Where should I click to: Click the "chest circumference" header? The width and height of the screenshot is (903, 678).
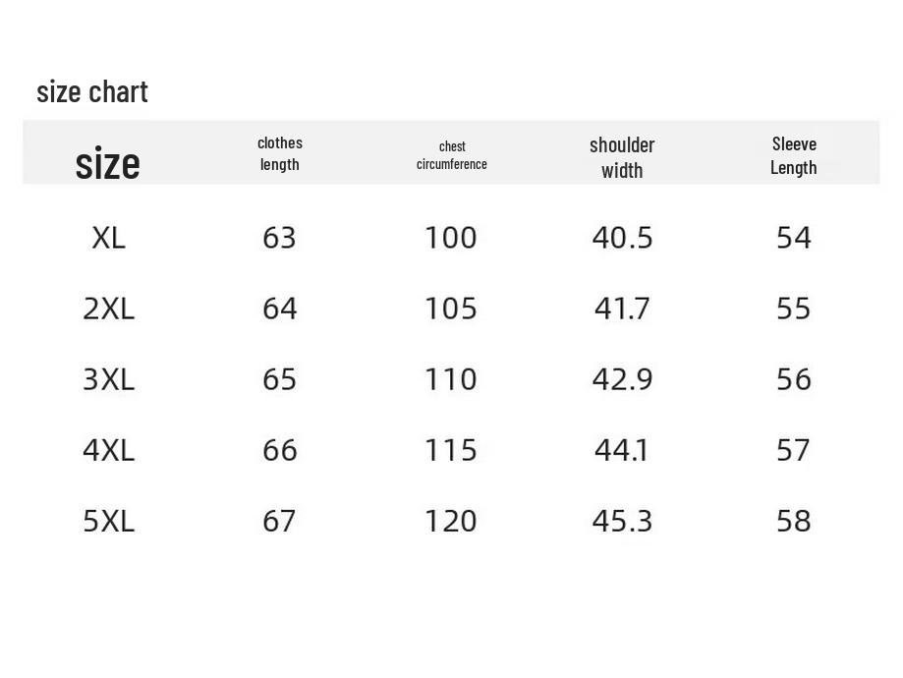point(452,155)
